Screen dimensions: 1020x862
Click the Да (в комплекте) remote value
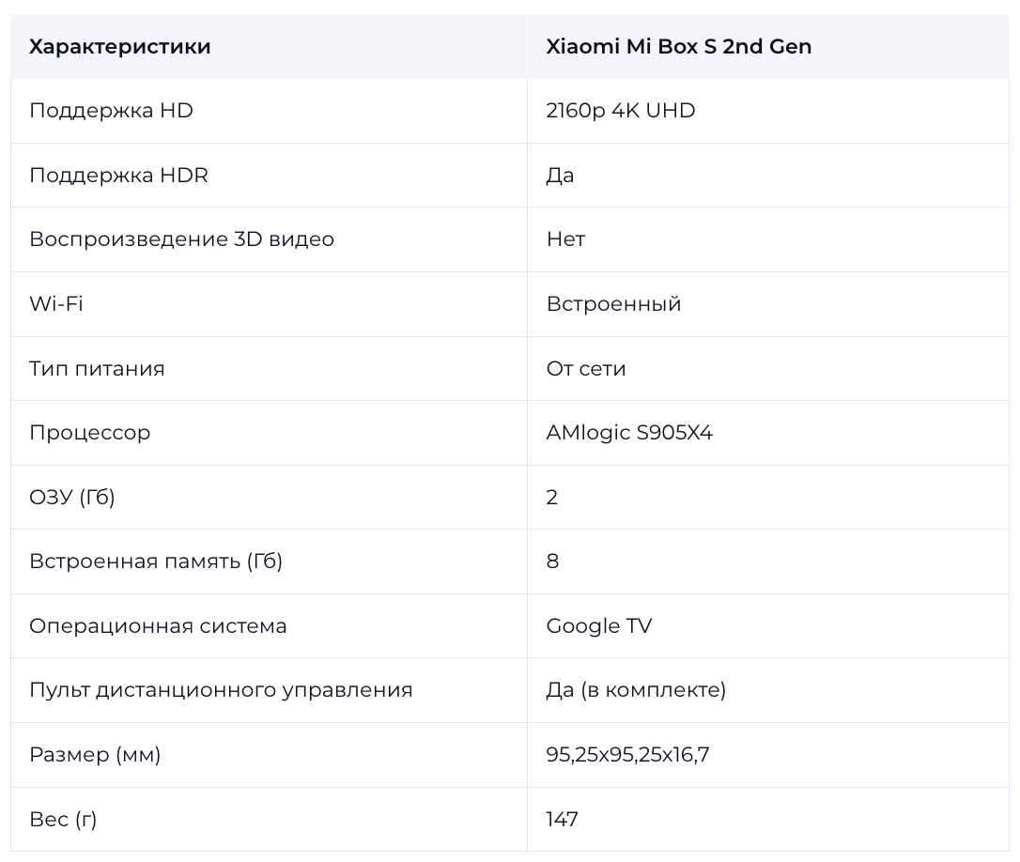pos(636,690)
